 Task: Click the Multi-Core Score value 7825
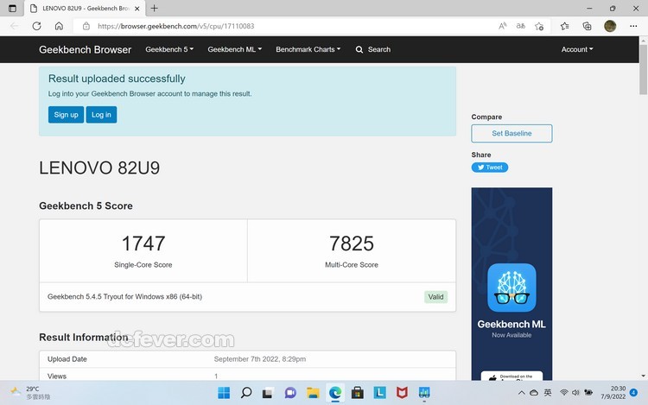click(352, 244)
